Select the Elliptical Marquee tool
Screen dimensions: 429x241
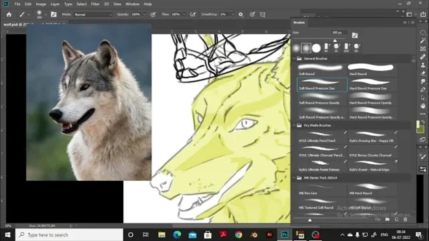(423, 33)
